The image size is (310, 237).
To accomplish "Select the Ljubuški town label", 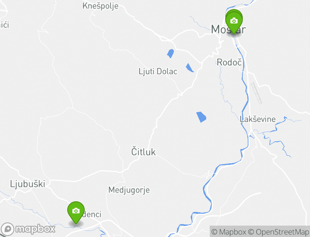I will point(27,183).
